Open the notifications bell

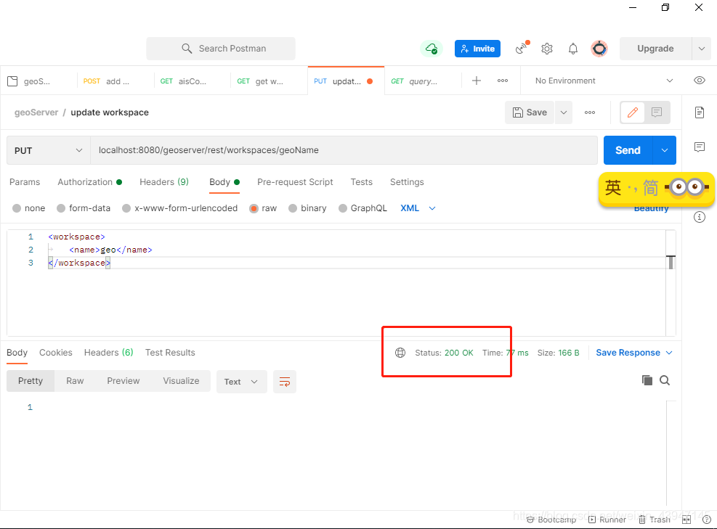pos(573,49)
